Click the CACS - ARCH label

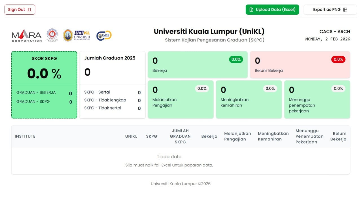point(334,32)
